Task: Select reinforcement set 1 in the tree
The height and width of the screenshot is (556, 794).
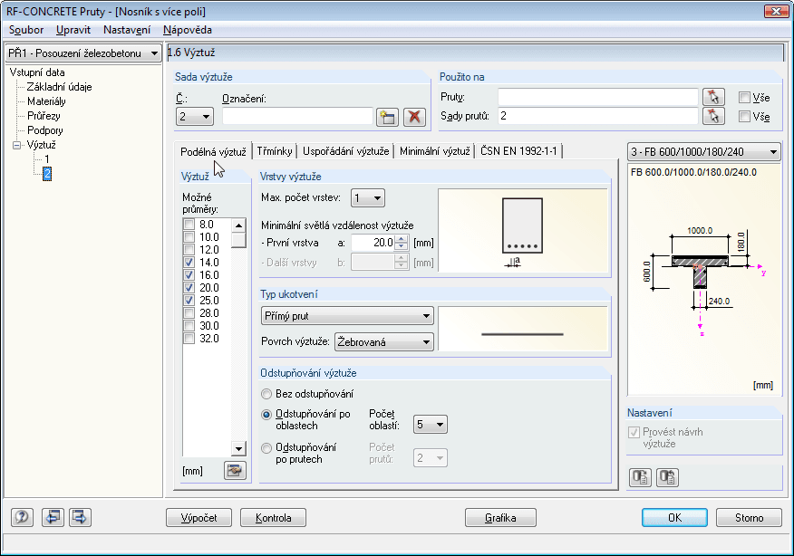Action: pyautogui.click(x=46, y=159)
